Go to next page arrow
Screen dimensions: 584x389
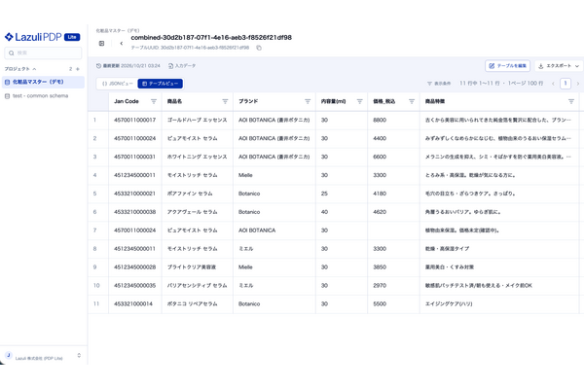point(577,84)
